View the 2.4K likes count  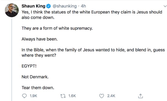click(111, 96)
